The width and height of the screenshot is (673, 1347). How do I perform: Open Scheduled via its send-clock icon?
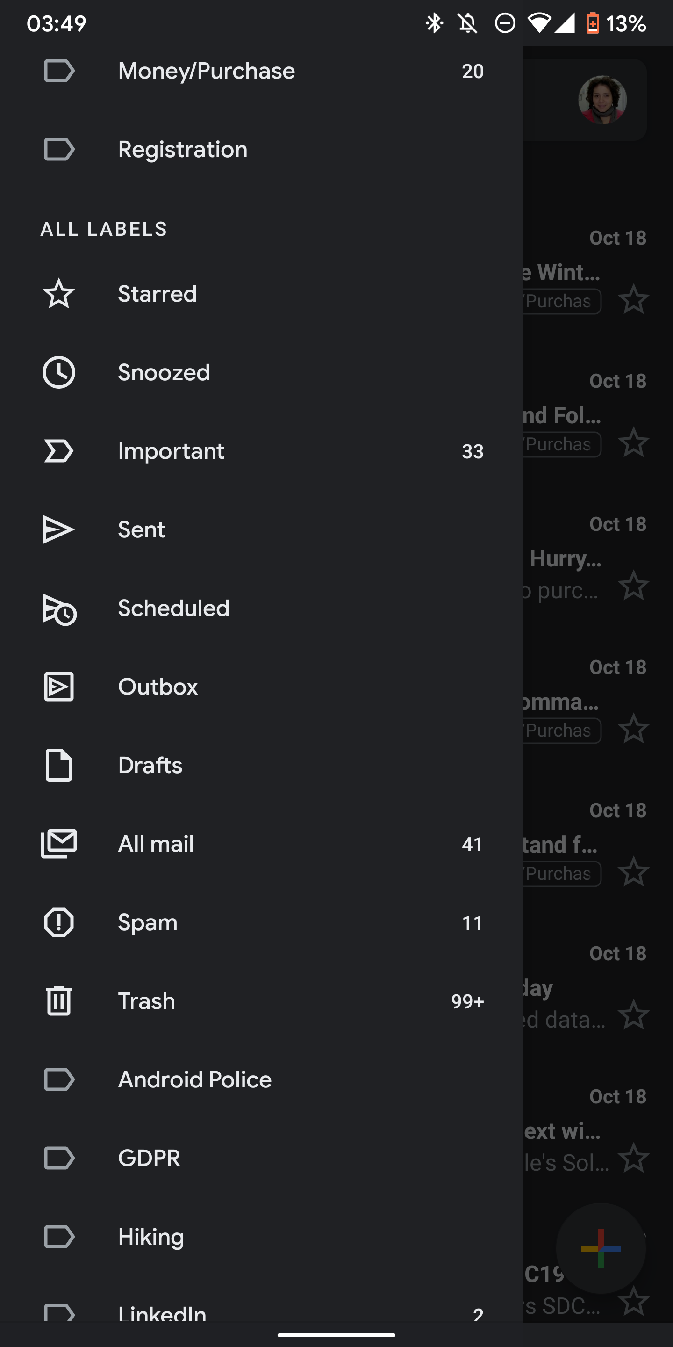(x=59, y=609)
